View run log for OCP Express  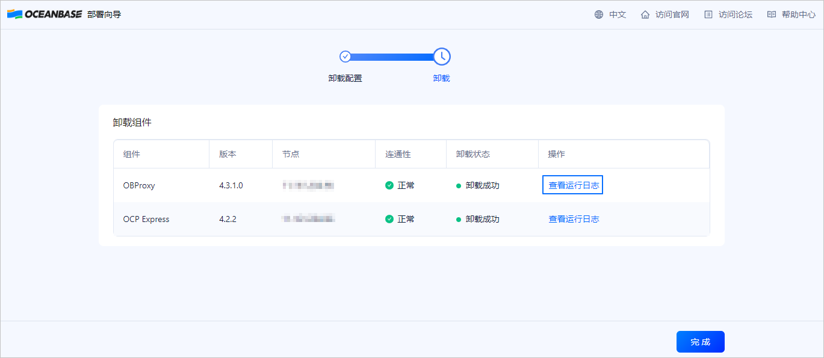tap(574, 219)
